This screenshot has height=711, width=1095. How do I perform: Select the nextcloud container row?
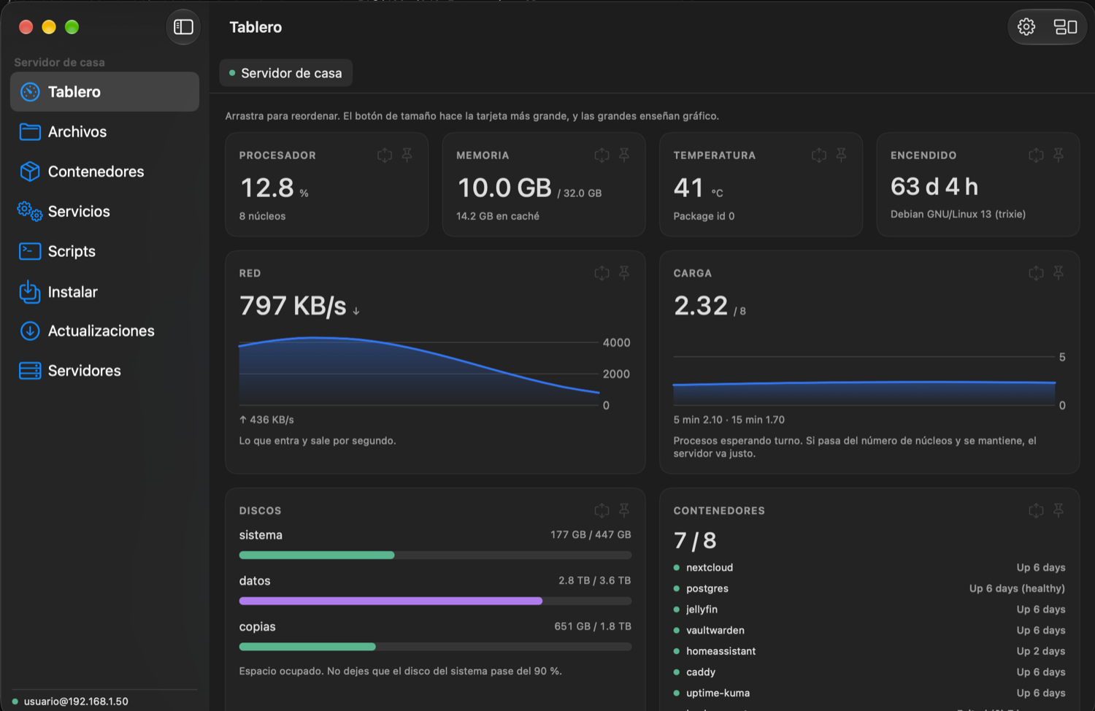coord(869,568)
